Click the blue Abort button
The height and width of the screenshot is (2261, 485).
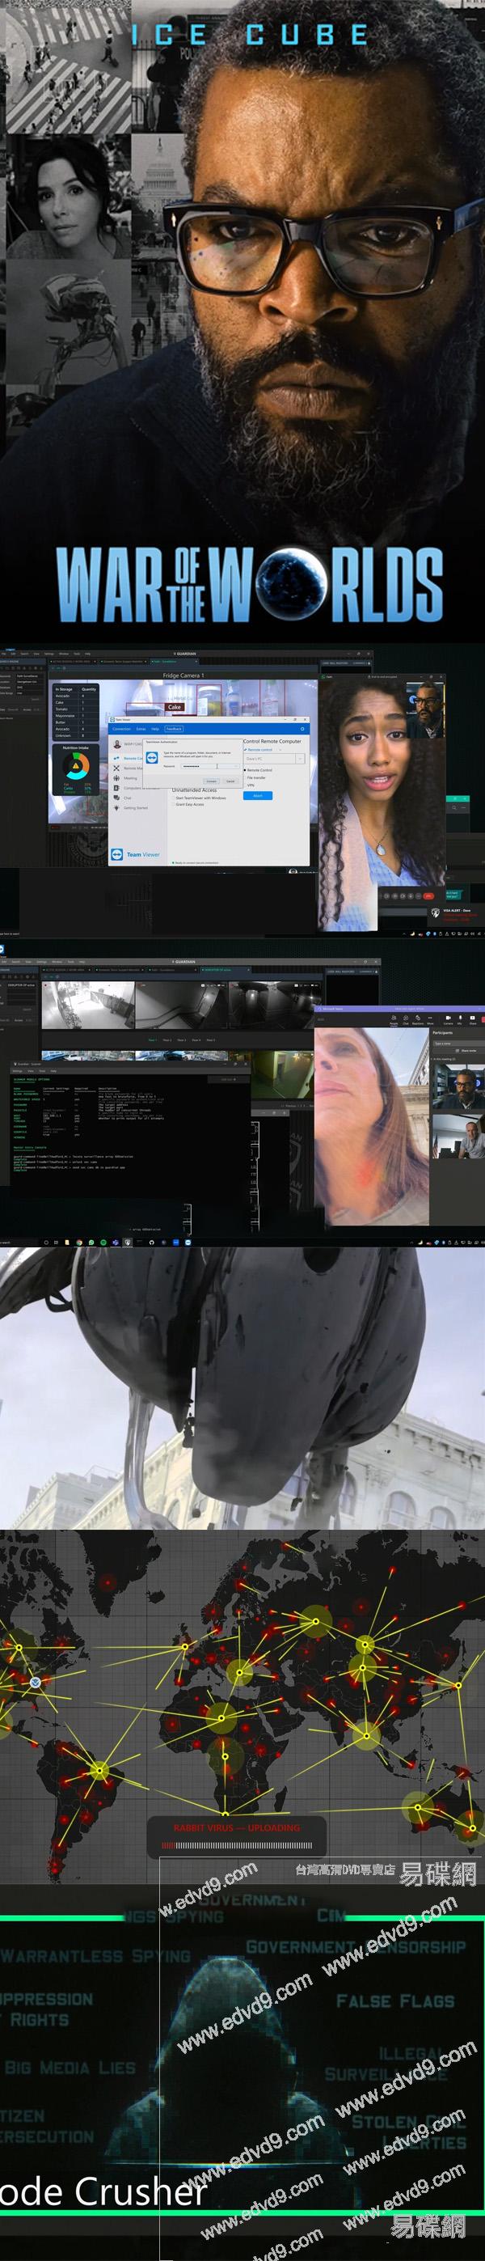[x=258, y=795]
